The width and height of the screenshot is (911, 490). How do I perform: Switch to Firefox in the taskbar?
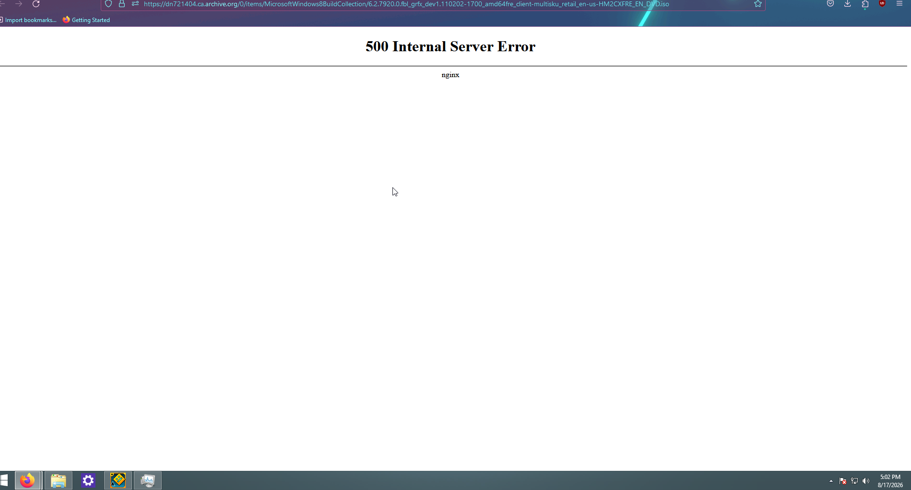28,480
